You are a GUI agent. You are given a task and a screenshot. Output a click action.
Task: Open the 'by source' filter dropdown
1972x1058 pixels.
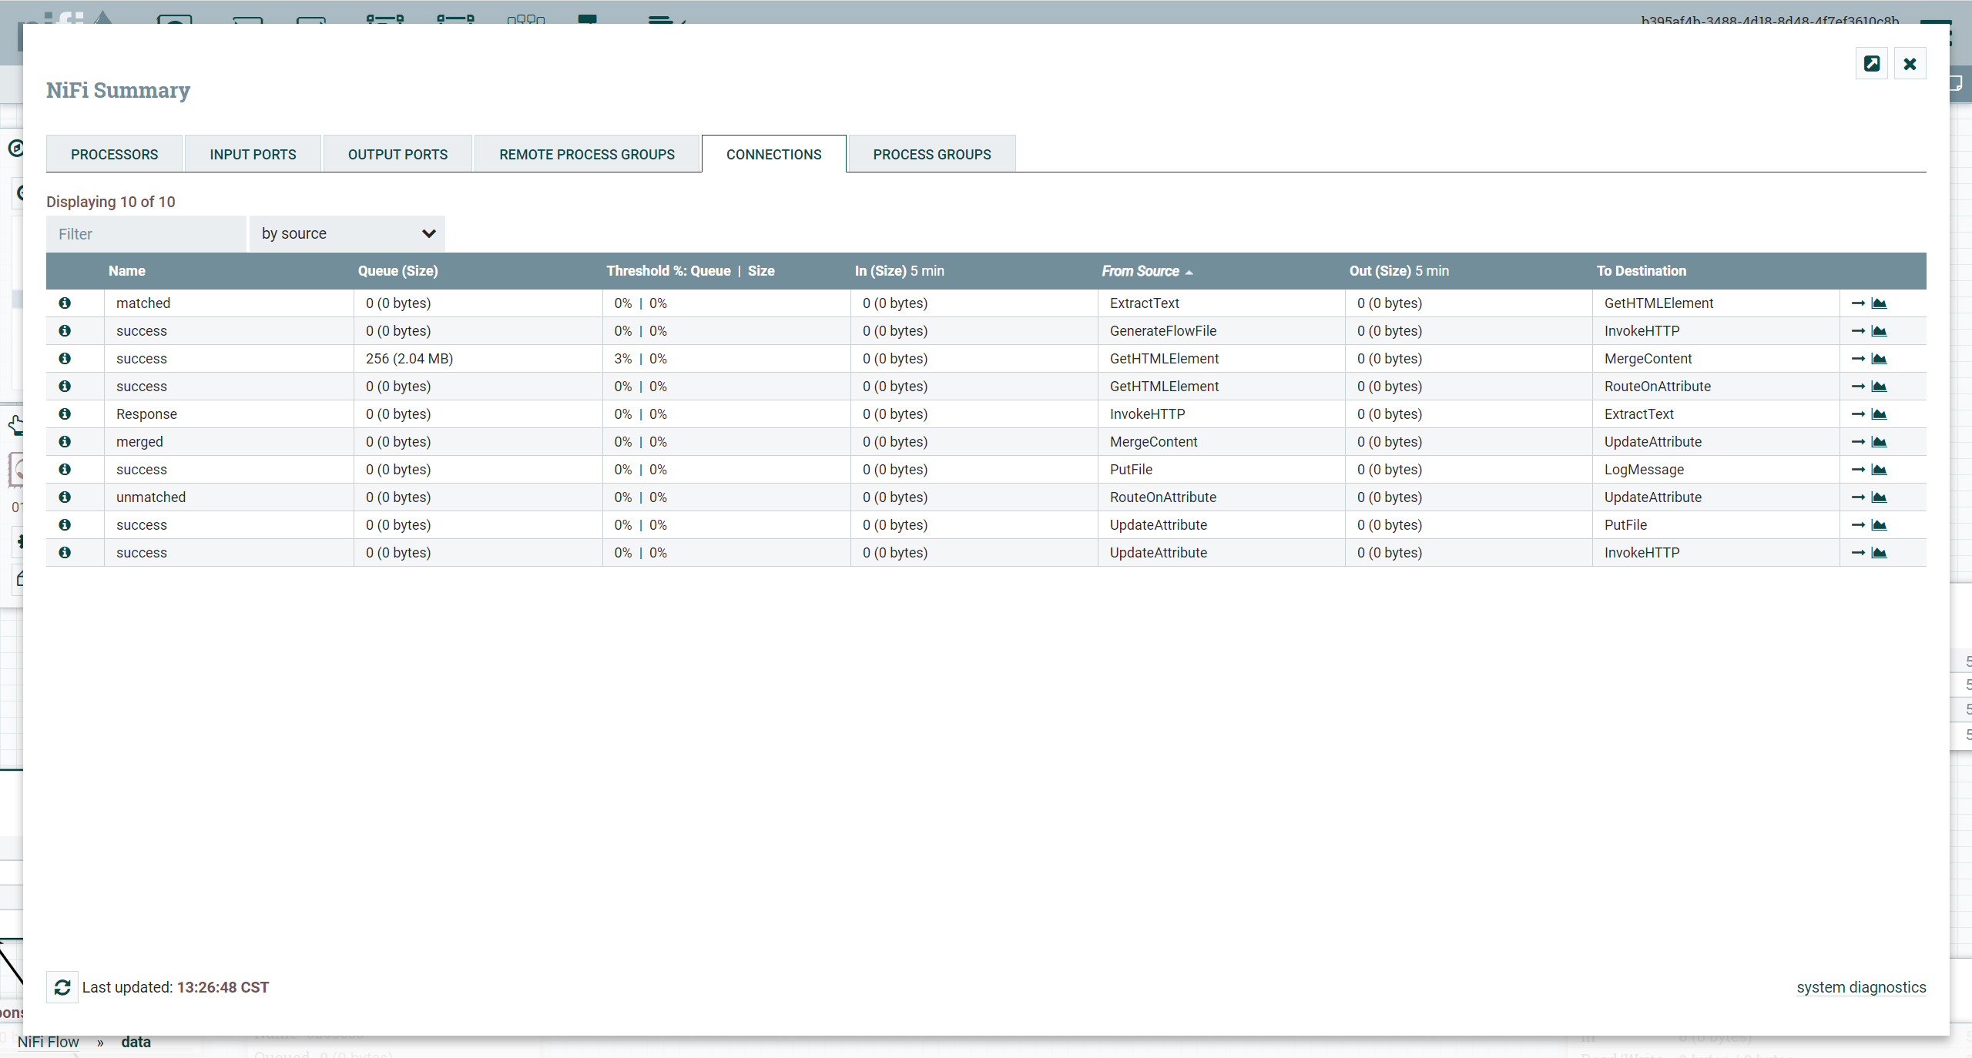coord(347,233)
